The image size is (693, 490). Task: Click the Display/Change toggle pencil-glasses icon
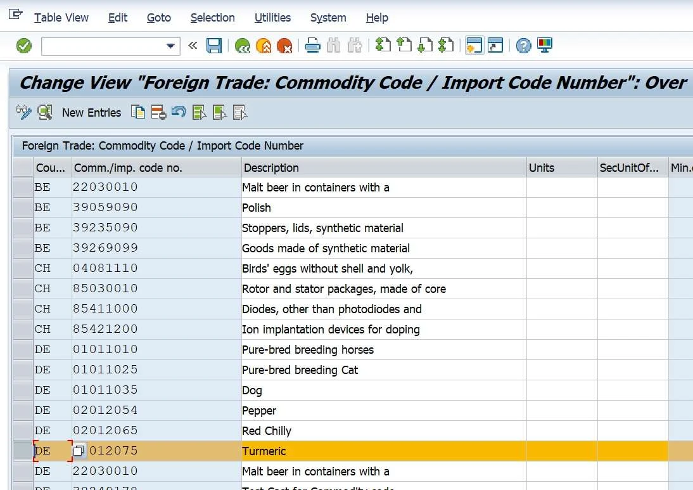coord(24,112)
